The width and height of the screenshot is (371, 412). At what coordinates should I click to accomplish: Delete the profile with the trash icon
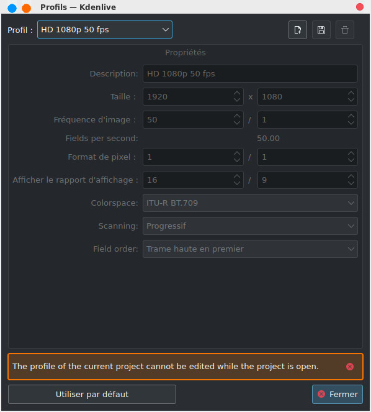coord(345,30)
